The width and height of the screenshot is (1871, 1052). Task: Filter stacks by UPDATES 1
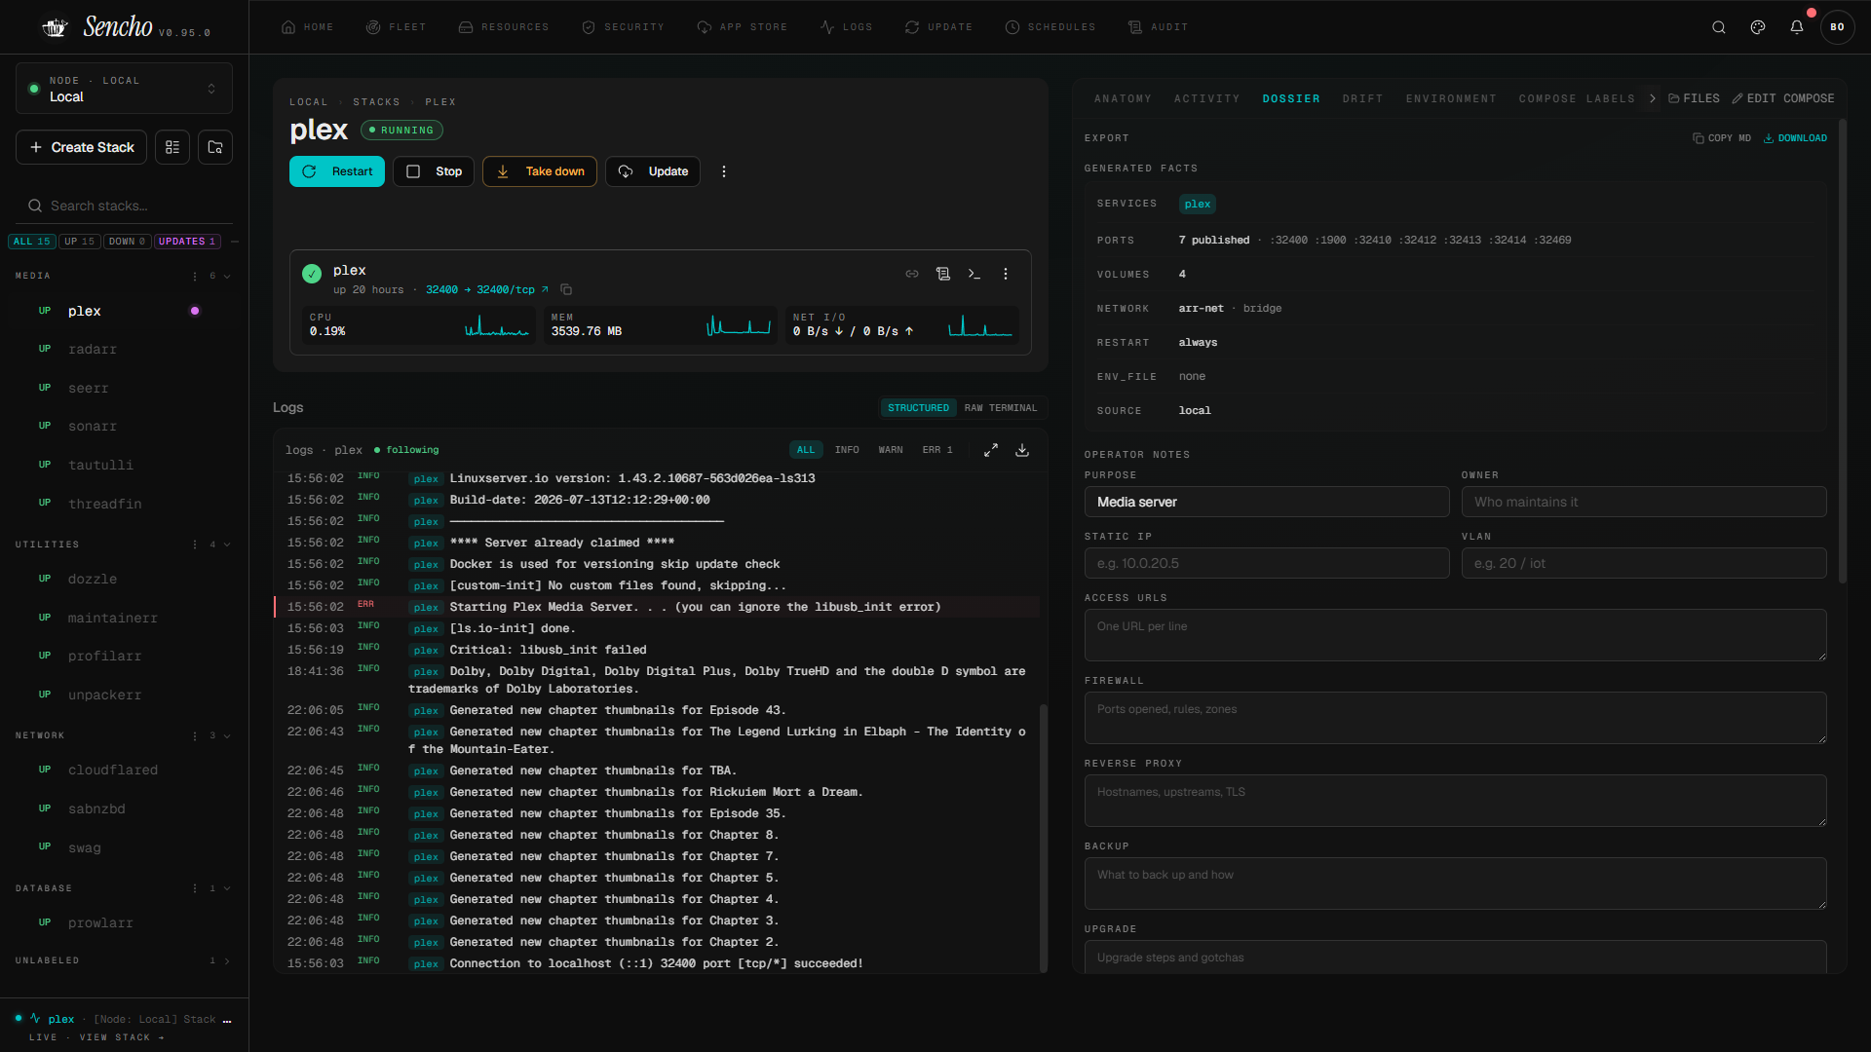[x=187, y=242]
